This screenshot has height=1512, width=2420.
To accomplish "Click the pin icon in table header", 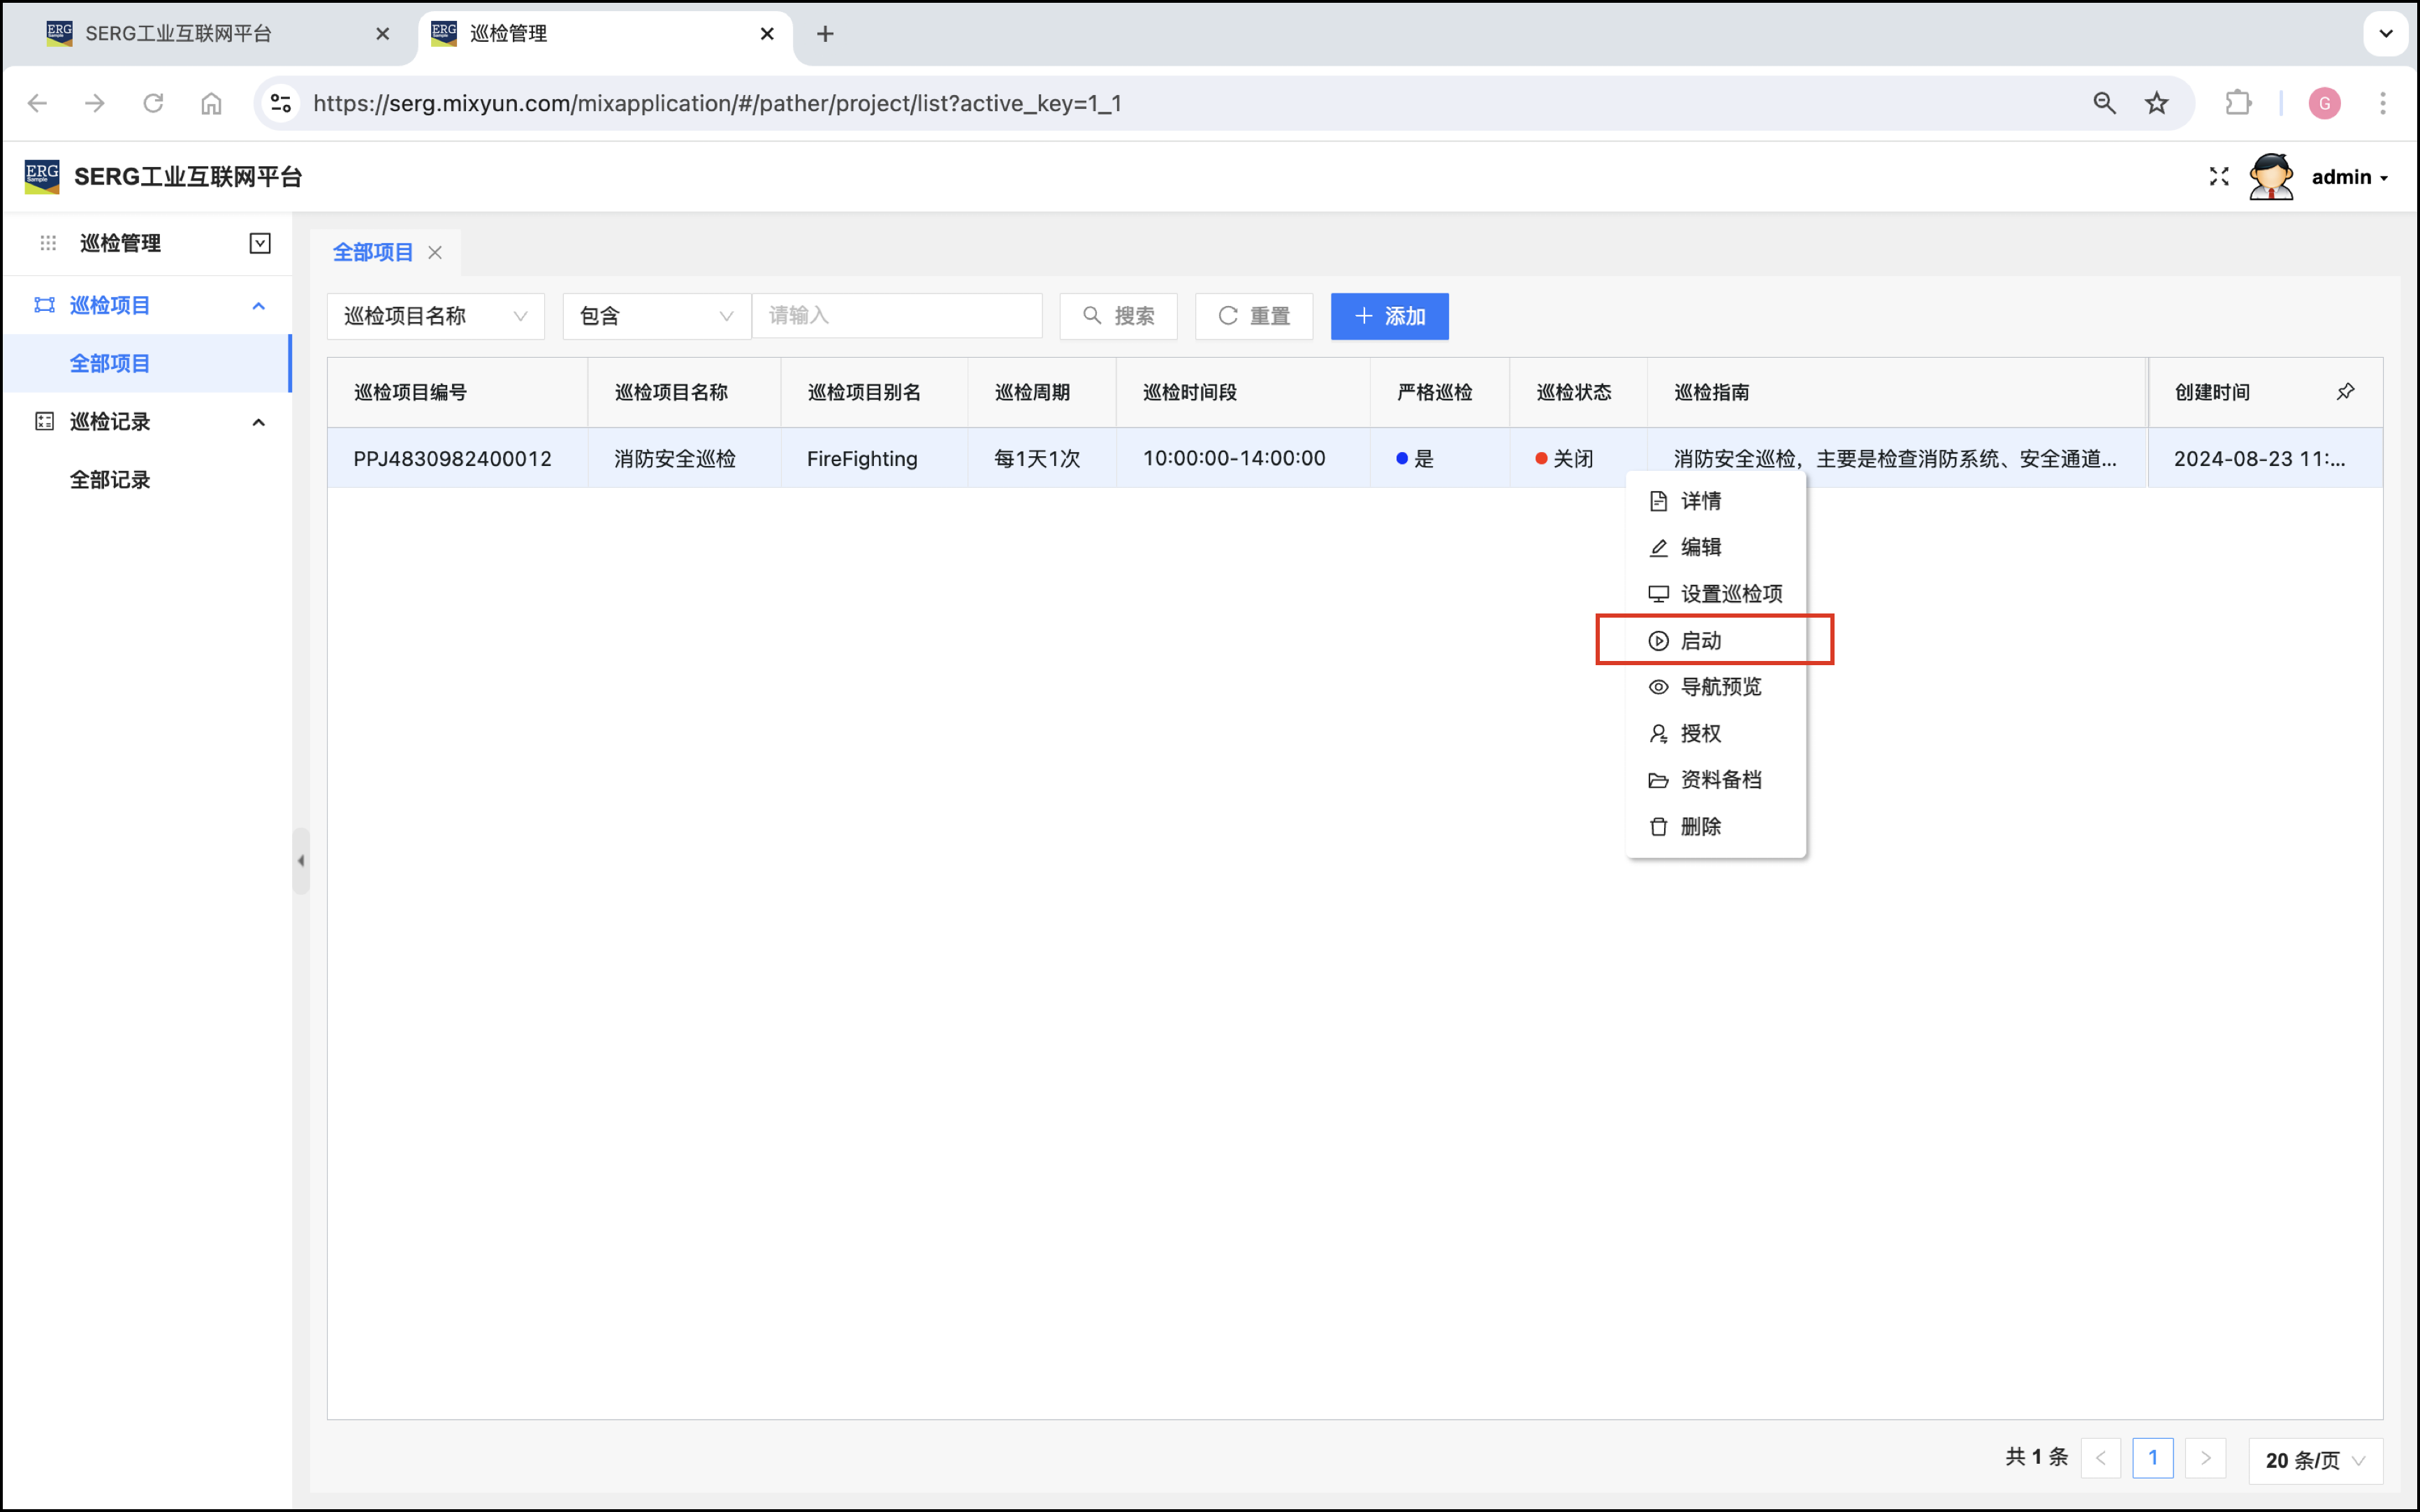I will tap(2345, 392).
